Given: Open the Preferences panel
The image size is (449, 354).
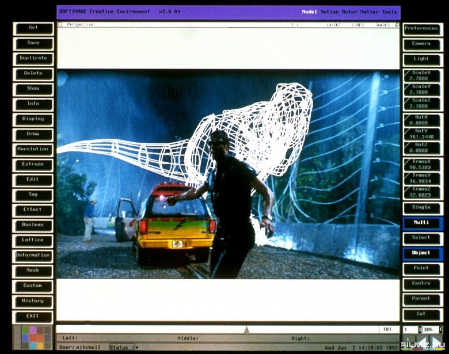Looking at the screenshot, I should click(x=423, y=29).
